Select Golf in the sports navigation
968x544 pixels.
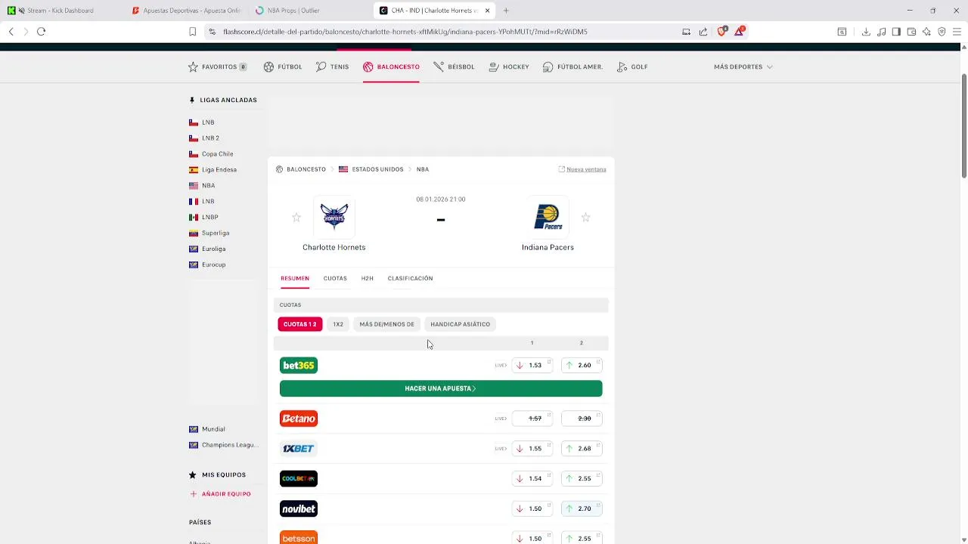(632, 67)
